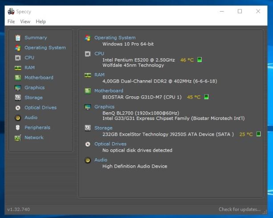Click the CPU chip icon in sidebar
Viewport: 273px width, 218px height.
click(18, 58)
